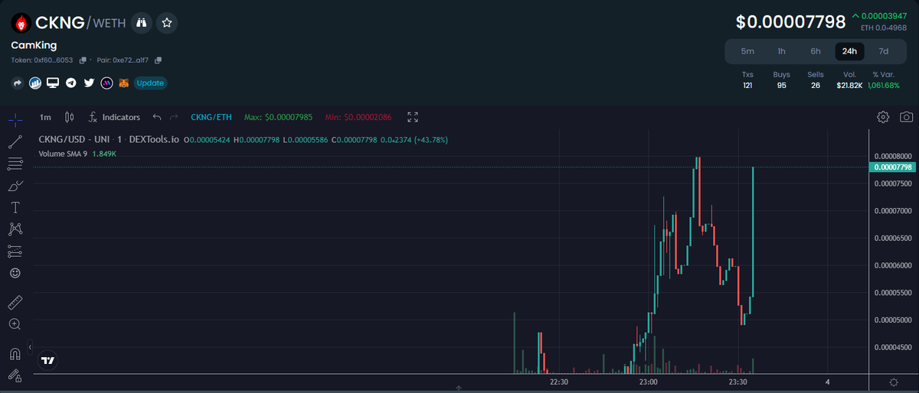Viewport: 919px width, 393px height.
Task: Undo the last chart action
Action: click(x=157, y=117)
